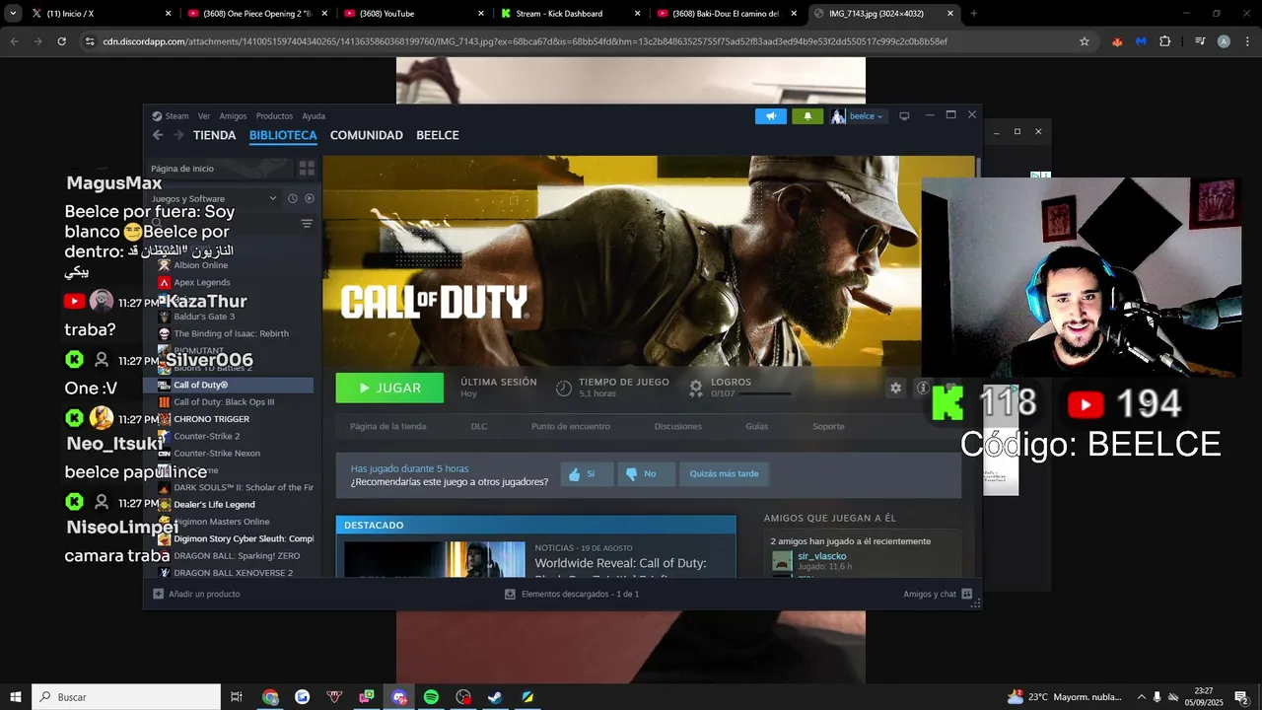Open Chrome extensions puzzle icon
The image size is (1262, 710).
pos(1165,41)
